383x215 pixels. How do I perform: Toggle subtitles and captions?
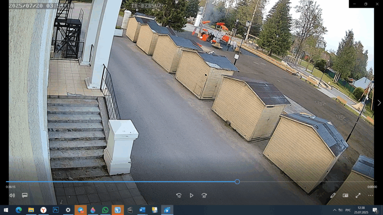pos(25,195)
